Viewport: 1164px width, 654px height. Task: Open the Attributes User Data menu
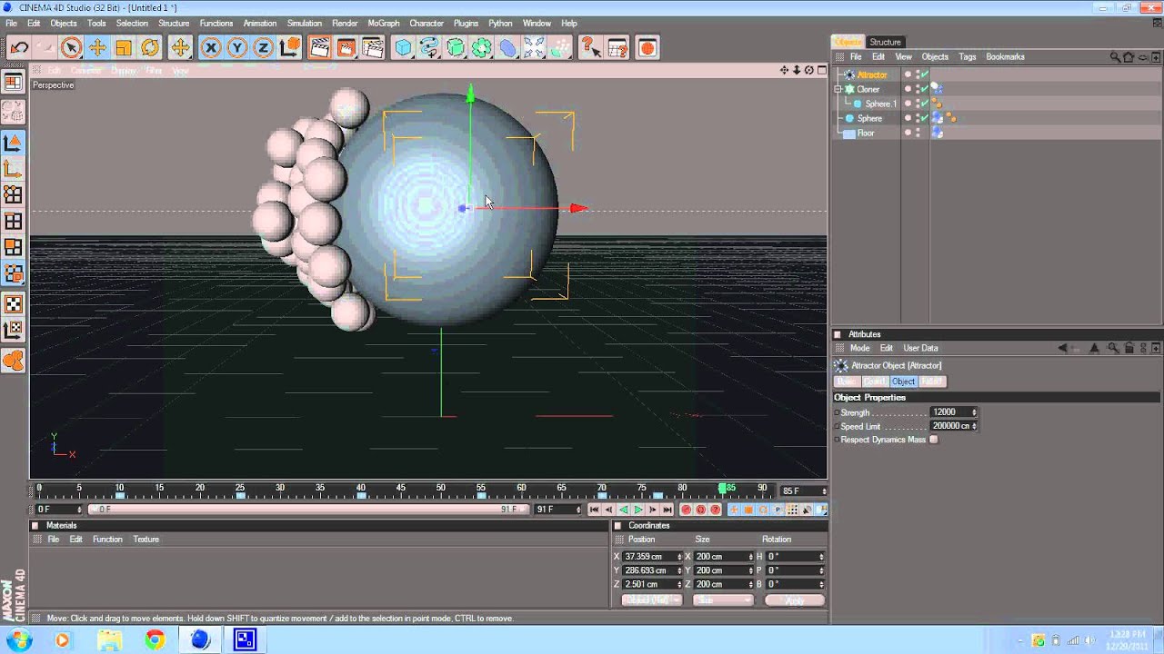(x=920, y=348)
